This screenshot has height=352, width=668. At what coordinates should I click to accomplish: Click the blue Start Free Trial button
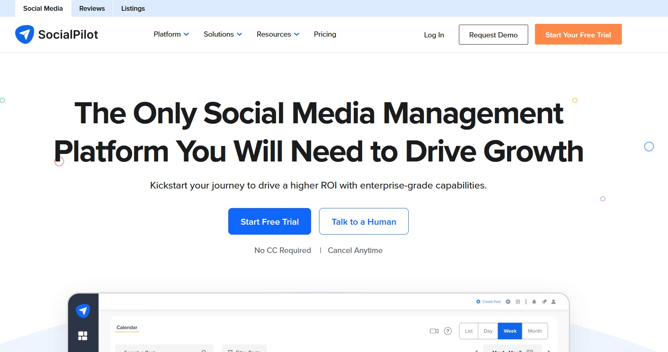pyautogui.click(x=270, y=222)
